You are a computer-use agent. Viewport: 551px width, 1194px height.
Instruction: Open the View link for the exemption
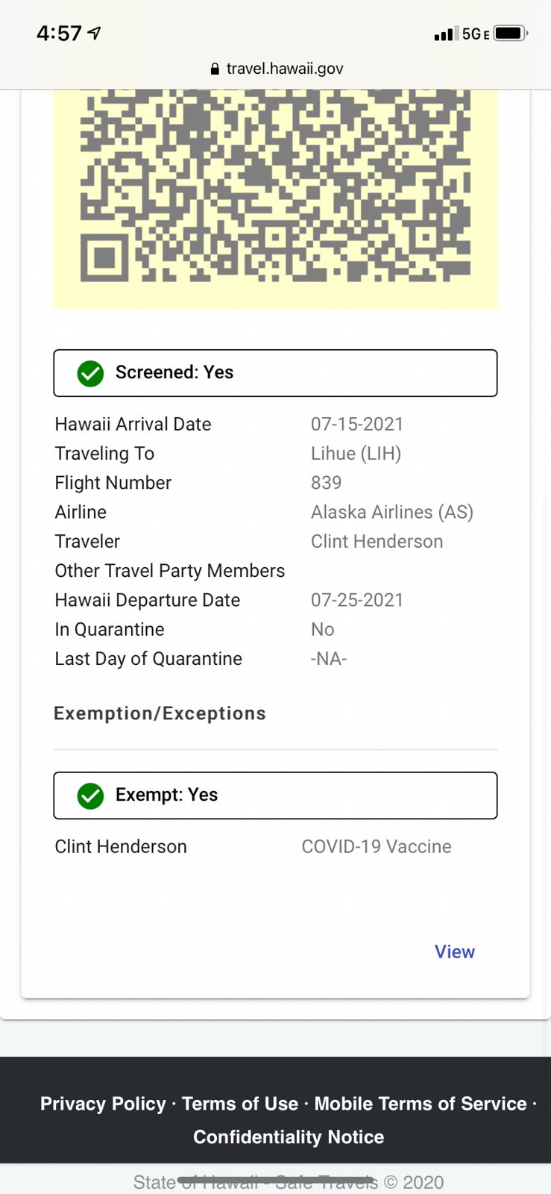tap(454, 951)
